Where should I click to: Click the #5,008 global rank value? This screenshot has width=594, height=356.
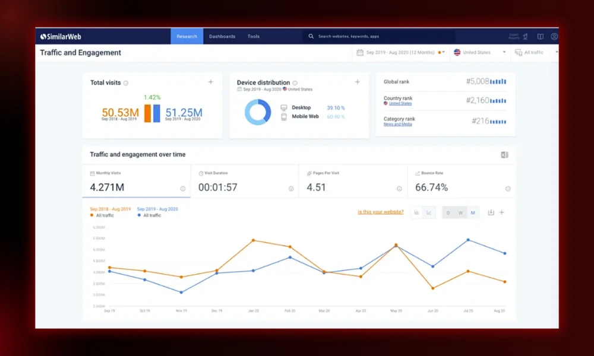478,81
